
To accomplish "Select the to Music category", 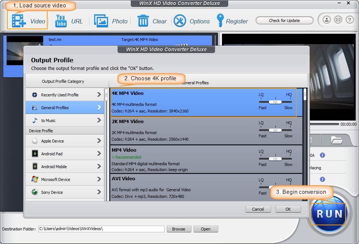I will 65,121.
